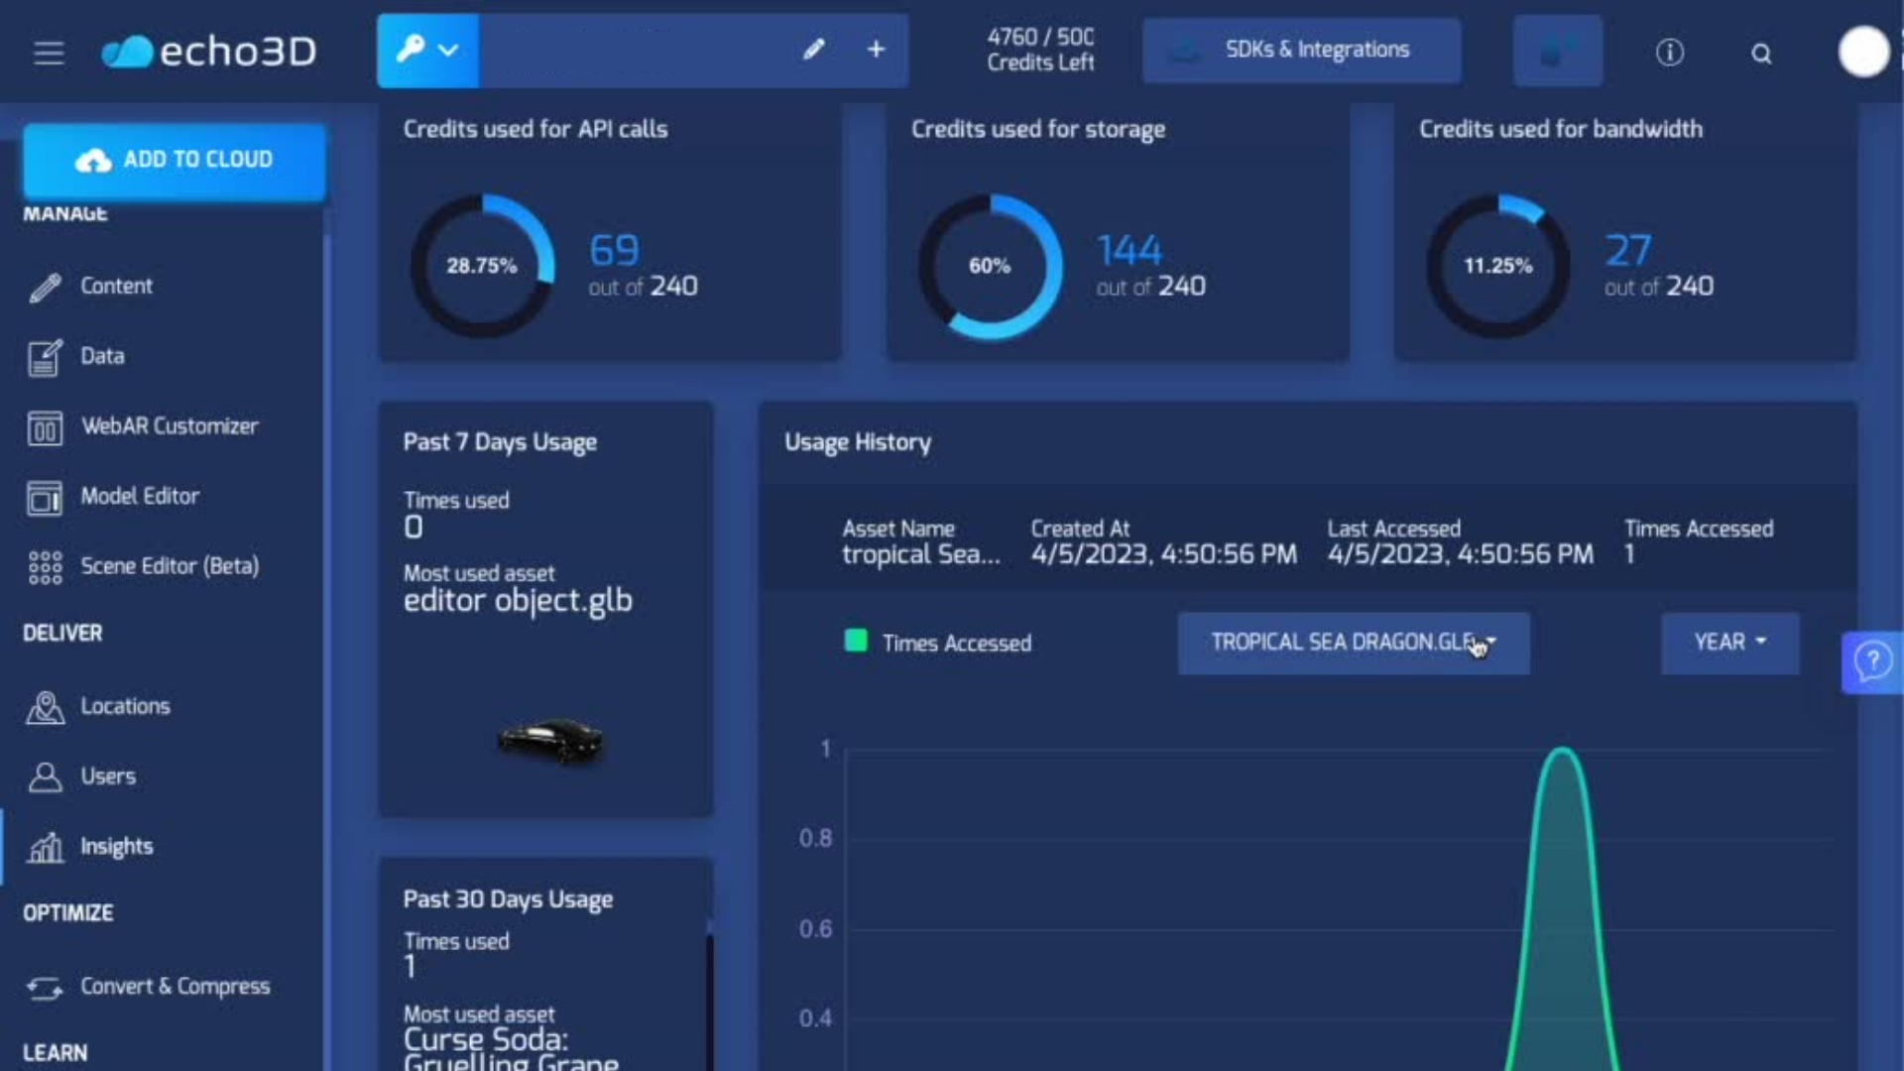
Task: Select the Content tool in the sidebar
Action: click(116, 286)
